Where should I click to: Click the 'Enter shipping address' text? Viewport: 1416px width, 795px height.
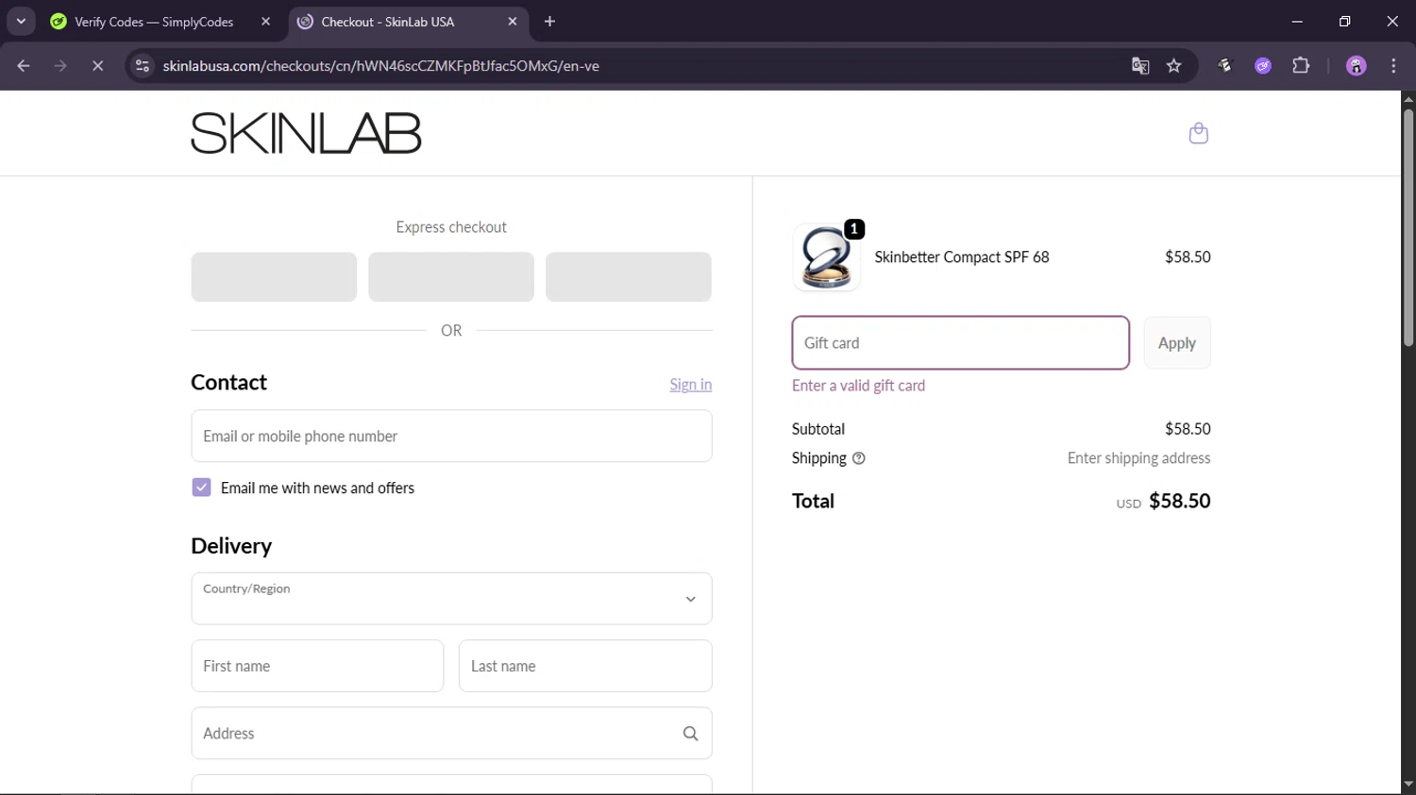click(1138, 458)
